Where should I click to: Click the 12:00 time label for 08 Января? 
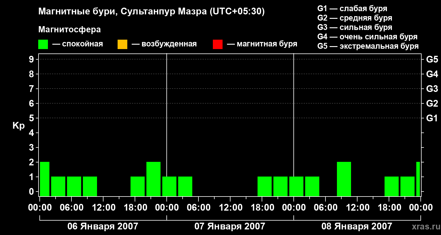click(x=357, y=208)
